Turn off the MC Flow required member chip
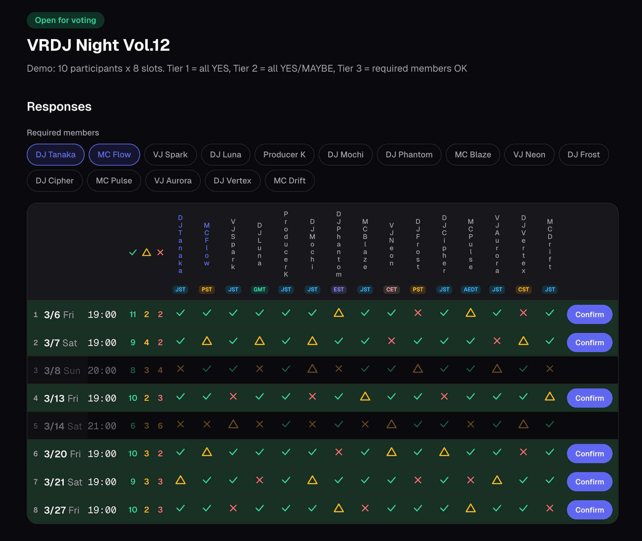 tap(114, 155)
